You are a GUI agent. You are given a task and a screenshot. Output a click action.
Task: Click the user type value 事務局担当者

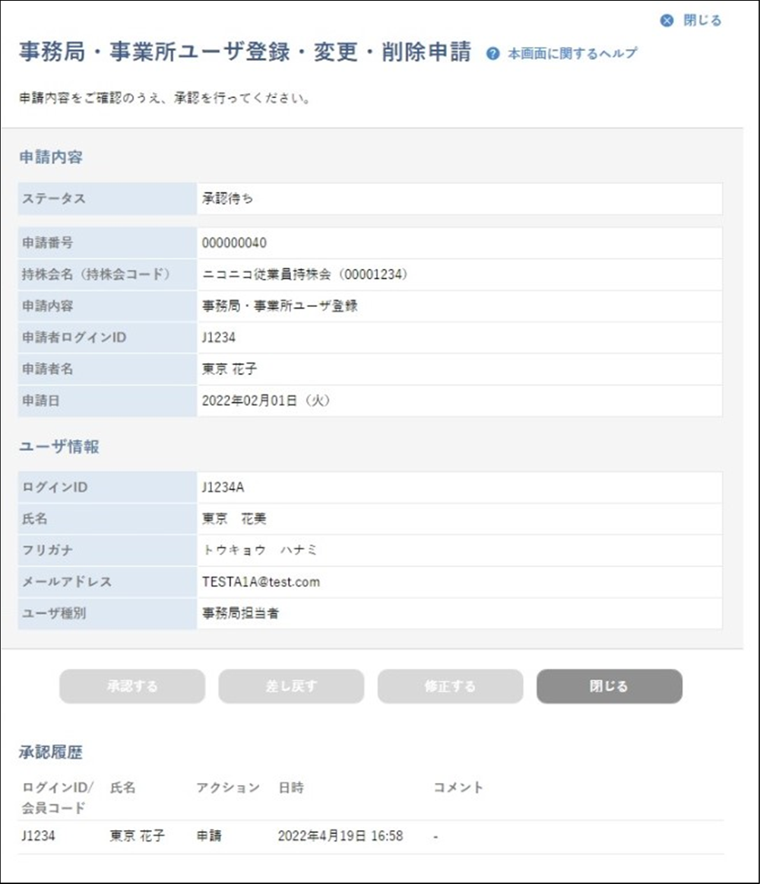pyautogui.click(x=240, y=613)
